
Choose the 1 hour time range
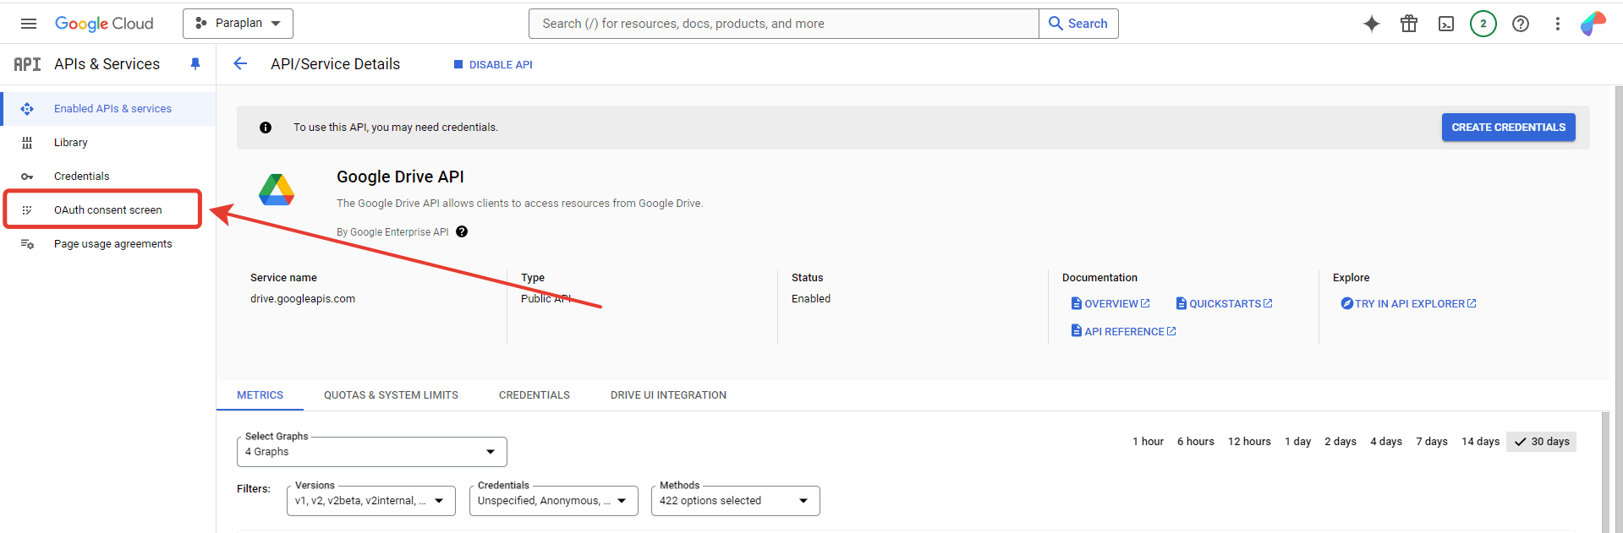tap(1148, 442)
